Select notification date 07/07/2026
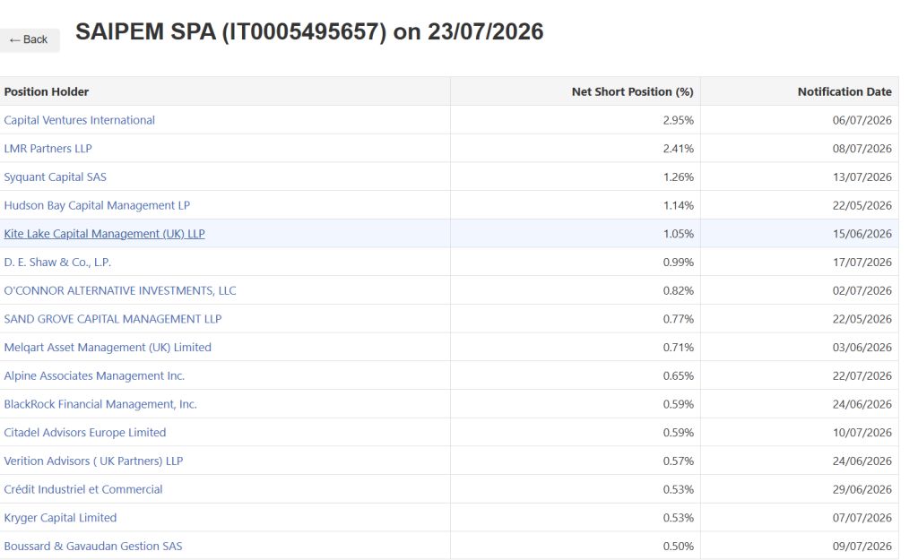Image resolution: width=918 pixels, height=560 pixels. click(x=862, y=518)
